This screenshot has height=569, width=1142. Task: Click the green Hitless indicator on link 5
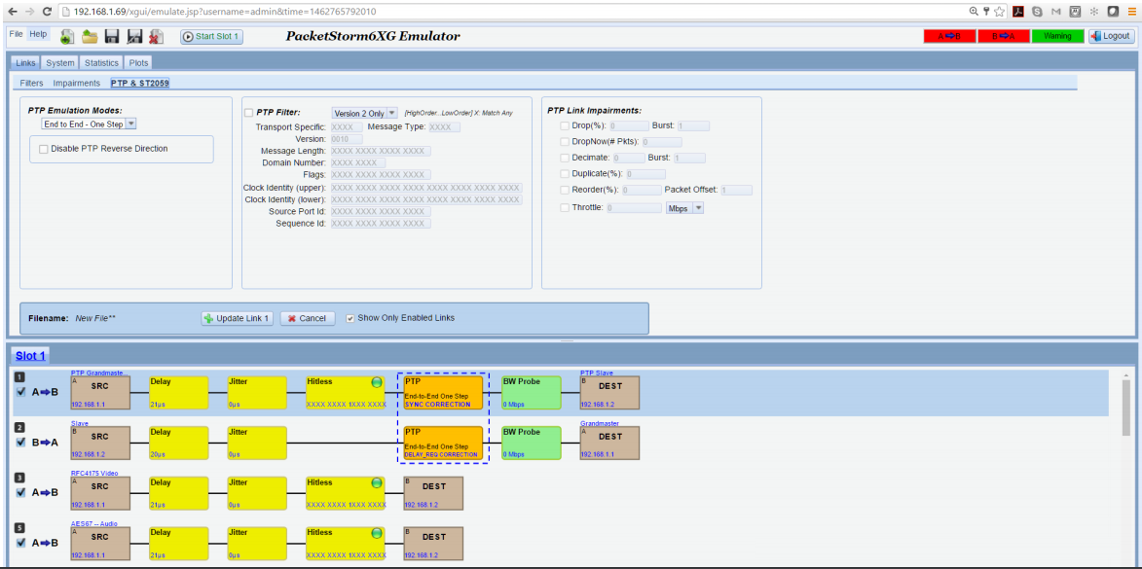click(x=377, y=533)
